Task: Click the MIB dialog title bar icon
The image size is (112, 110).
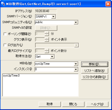Action: [3, 4]
